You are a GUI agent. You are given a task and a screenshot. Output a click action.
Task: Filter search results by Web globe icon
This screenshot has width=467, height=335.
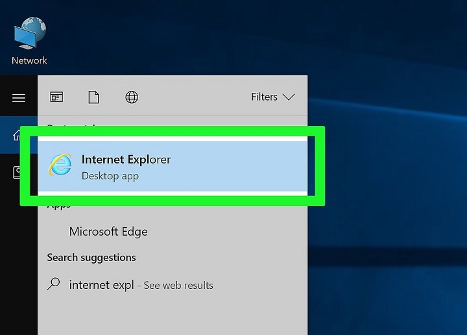tap(132, 97)
